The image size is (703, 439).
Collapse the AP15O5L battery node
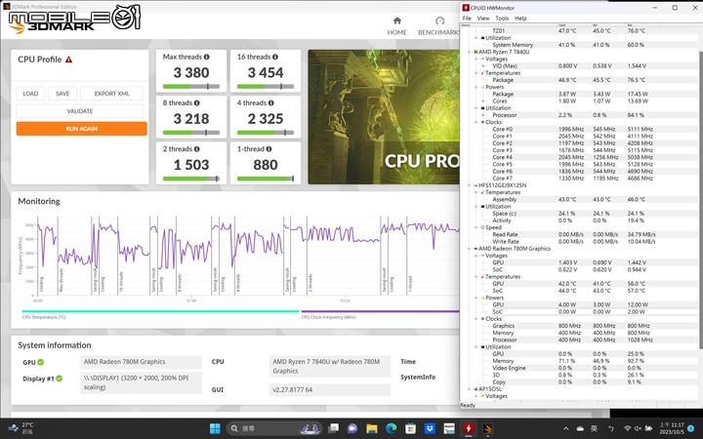pyautogui.click(x=470, y=389)
